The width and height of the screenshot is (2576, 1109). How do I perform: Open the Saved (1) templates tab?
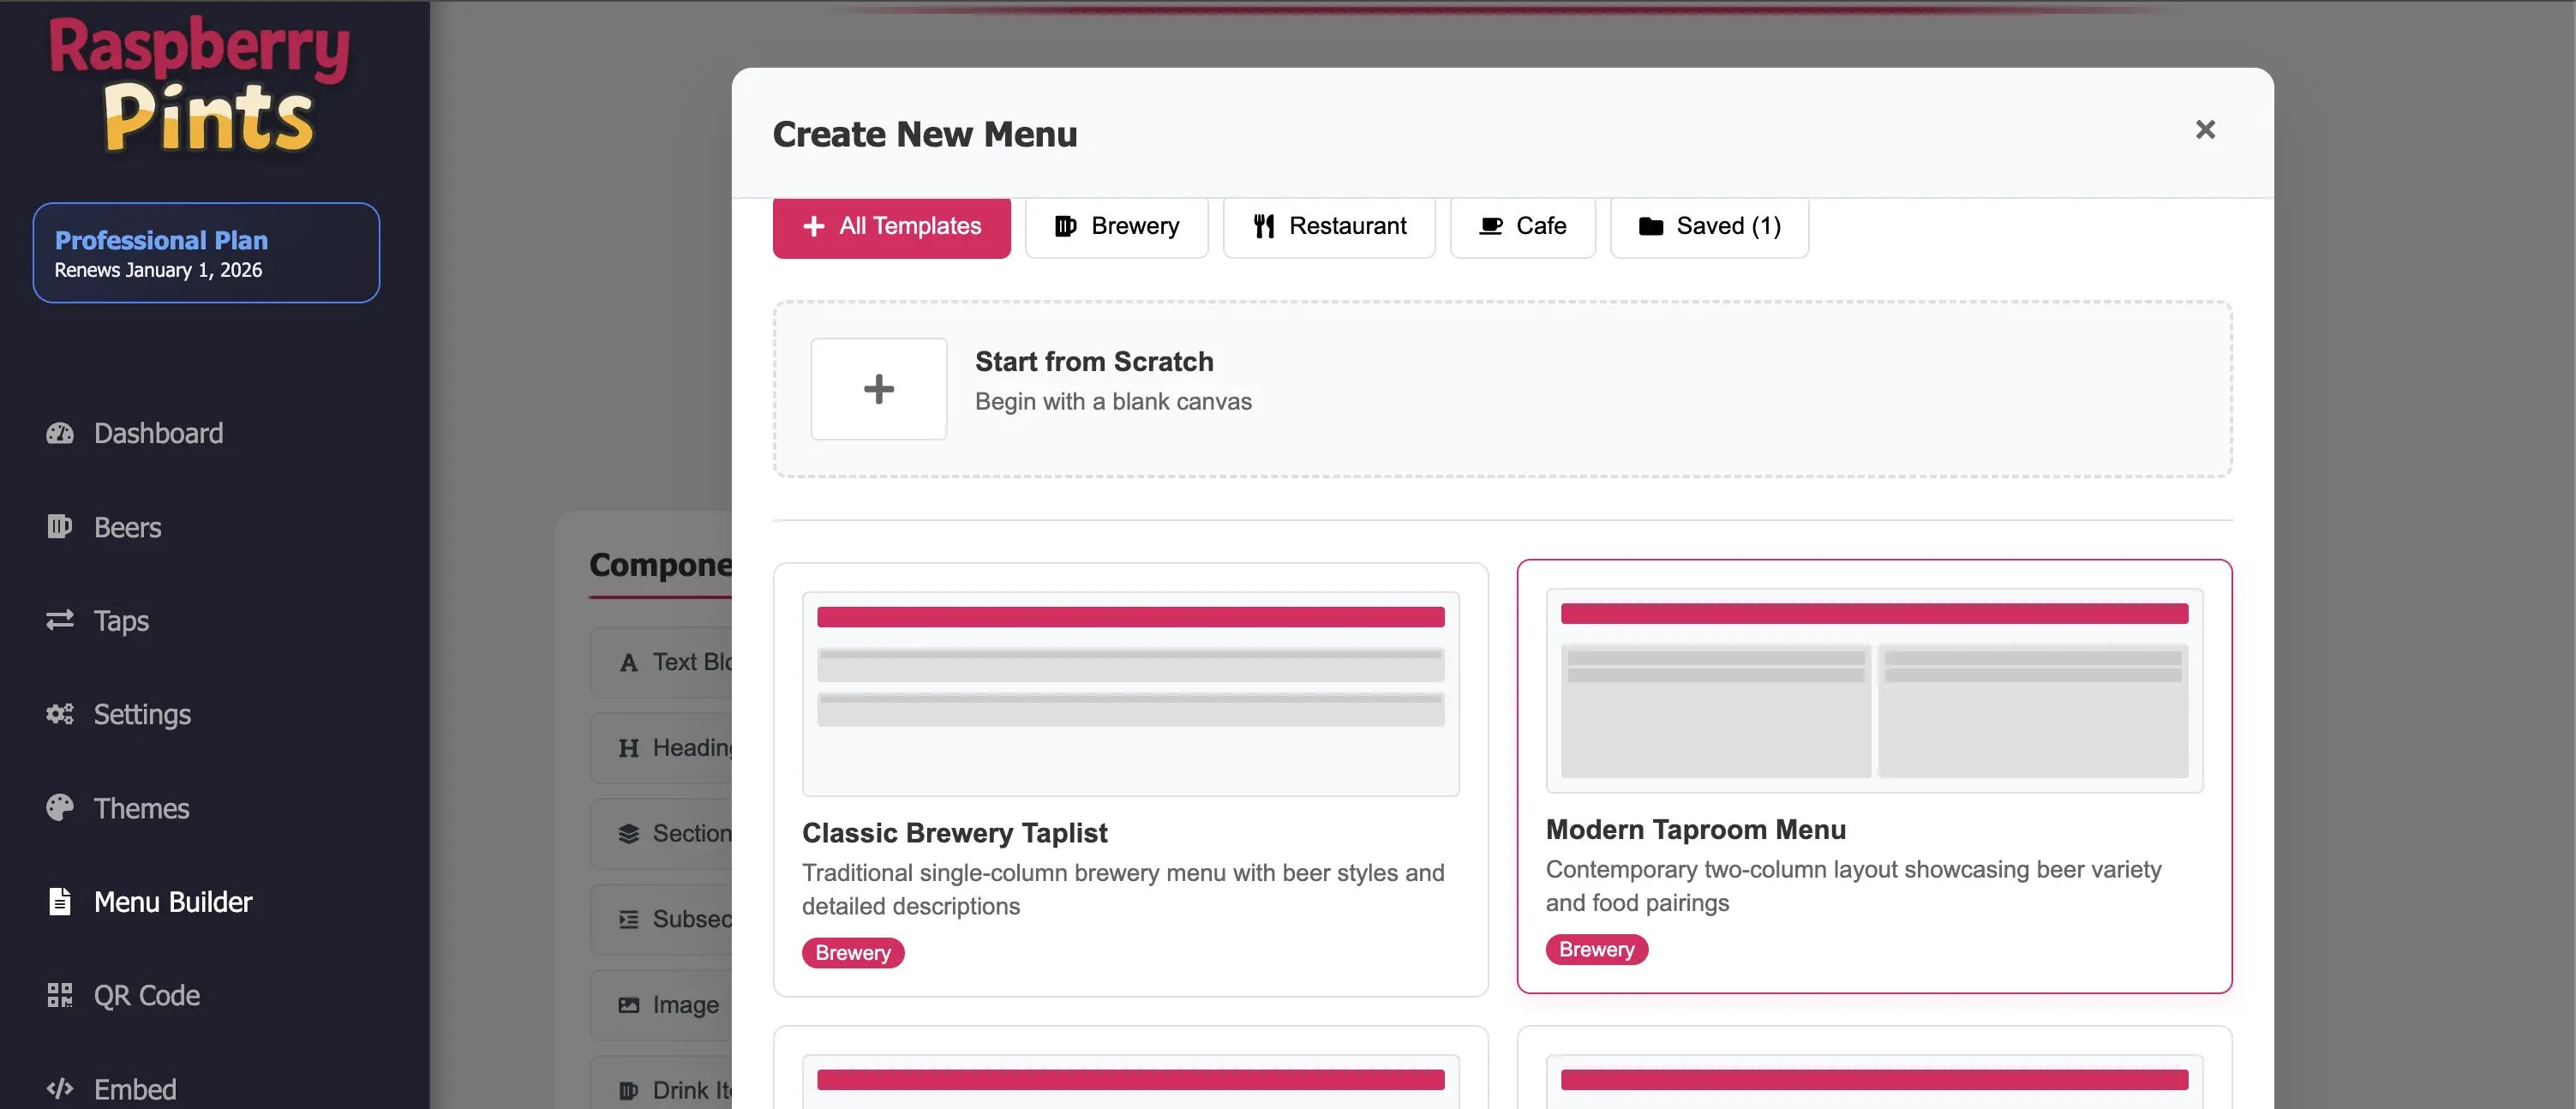coord(1709,227)
